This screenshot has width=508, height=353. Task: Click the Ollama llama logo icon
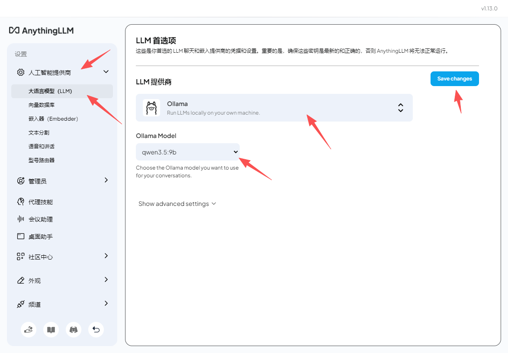151,108
